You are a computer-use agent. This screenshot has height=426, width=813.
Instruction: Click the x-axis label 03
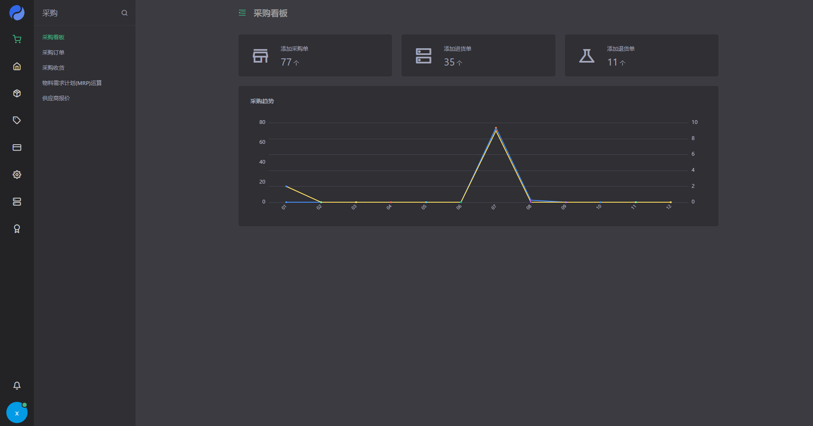[354, 207]
